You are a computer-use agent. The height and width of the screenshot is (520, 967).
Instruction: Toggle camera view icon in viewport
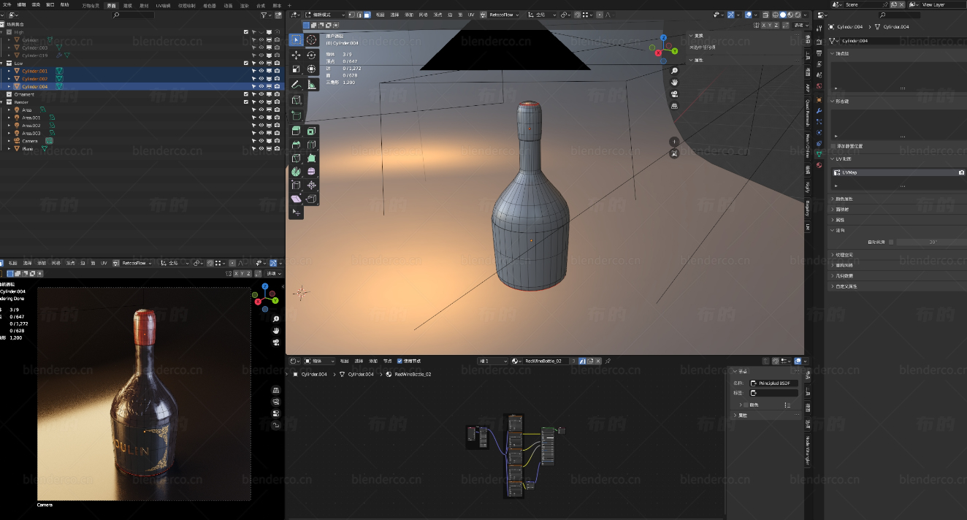(x=674, y=94)
